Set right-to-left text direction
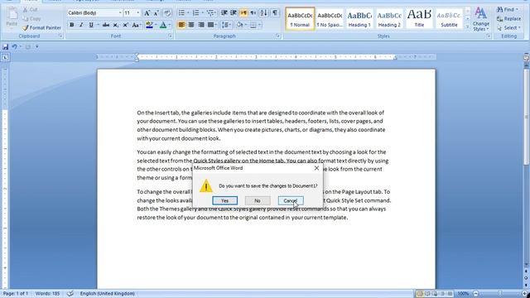The image size is (530, 298). click(x=253, y=13)
